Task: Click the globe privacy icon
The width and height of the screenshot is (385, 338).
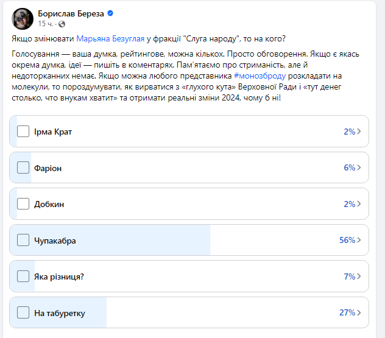Action: pyautogui.click(x=63, y=24)
